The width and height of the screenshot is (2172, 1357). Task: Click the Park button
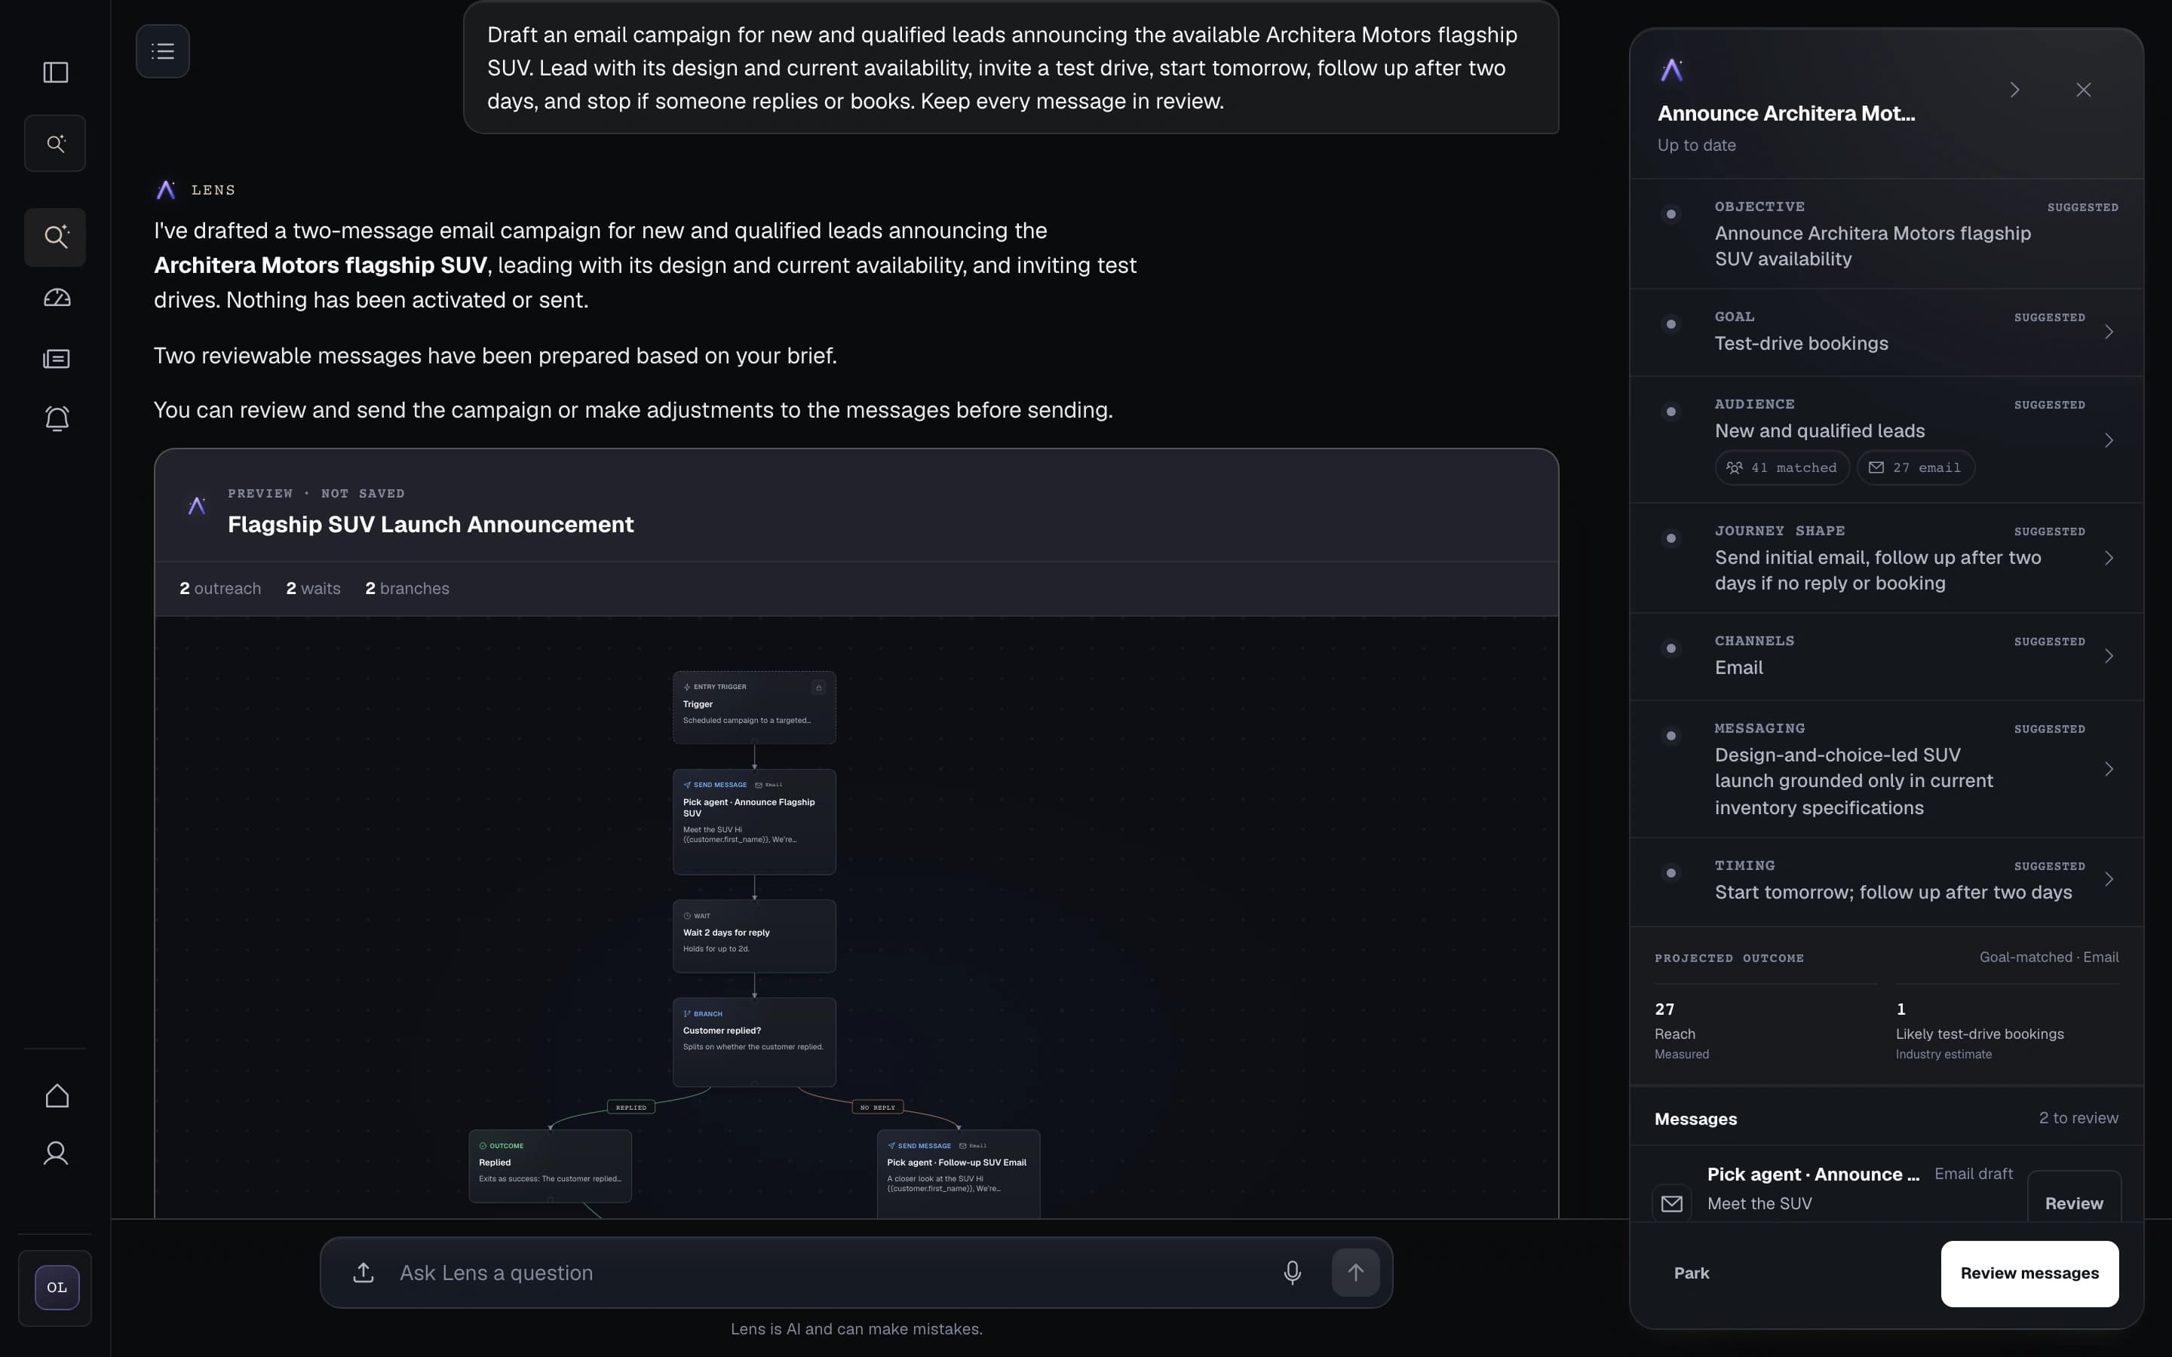[x=1691, y=1273]
